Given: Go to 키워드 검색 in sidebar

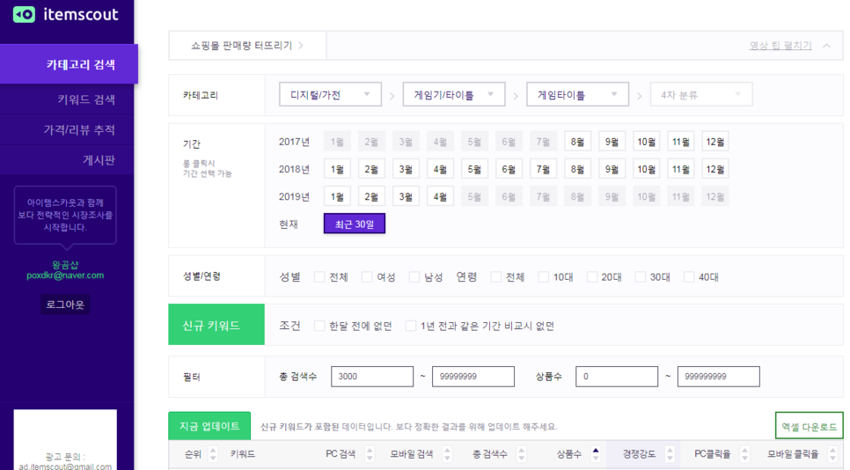Looking at the screenshot, I should click(x=67, y=99).
